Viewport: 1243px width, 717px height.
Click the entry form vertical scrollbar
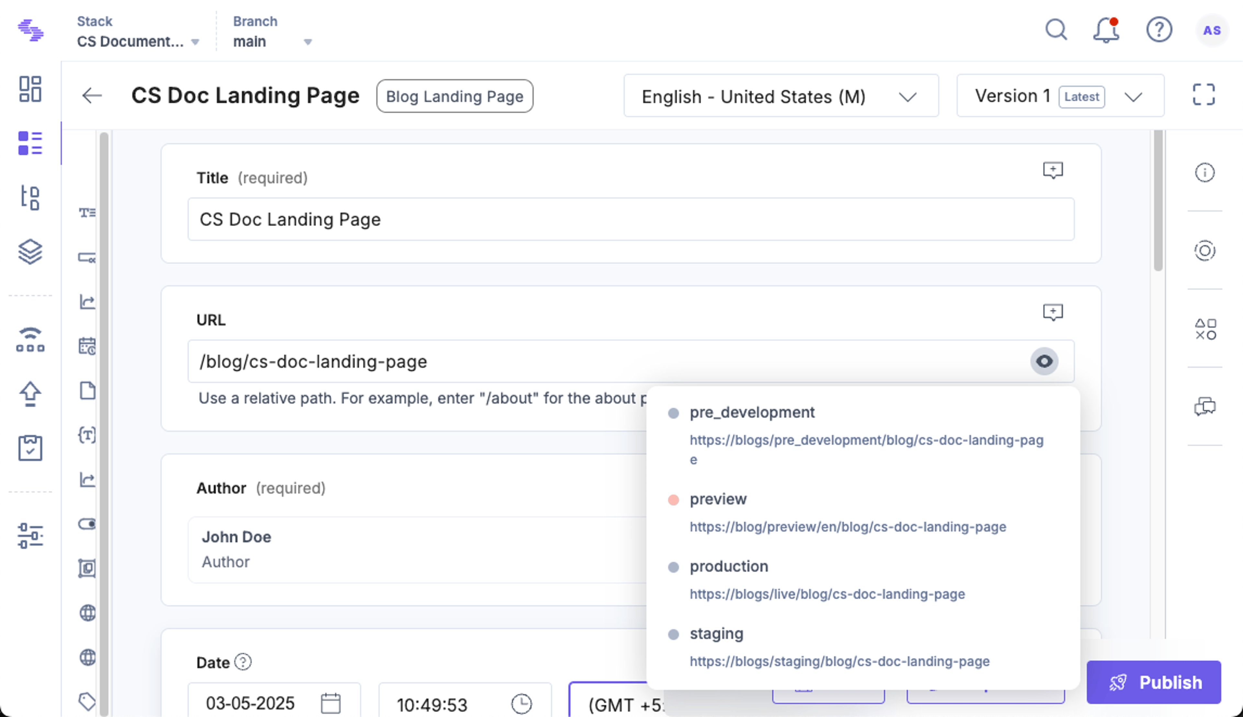1159,201
